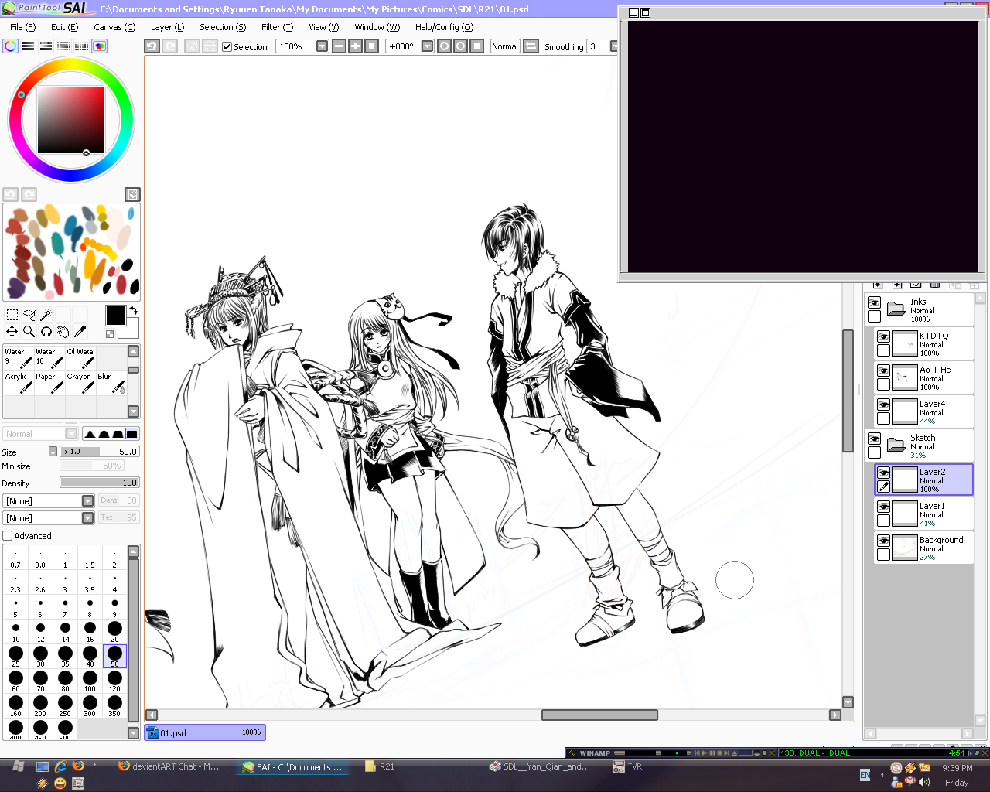The width and height of the screenshot is (990, 792).
Task: Open deviantART Chat taskbar window
Action: 169,766
